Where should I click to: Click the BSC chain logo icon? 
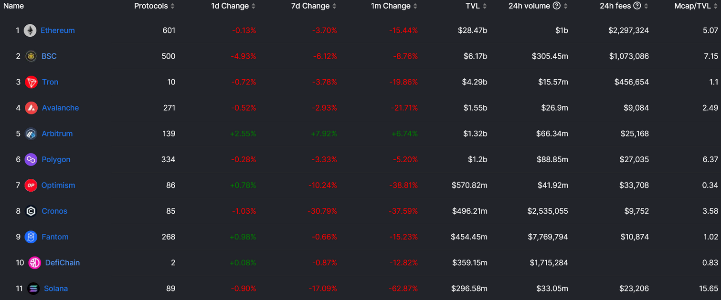click(x=31, y=56)
